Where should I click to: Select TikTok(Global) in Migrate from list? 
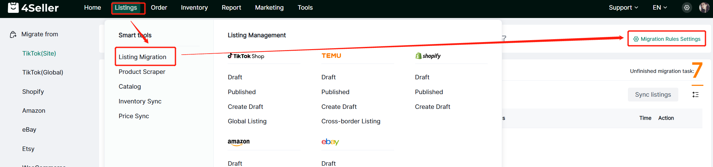[x=43, y=73]
